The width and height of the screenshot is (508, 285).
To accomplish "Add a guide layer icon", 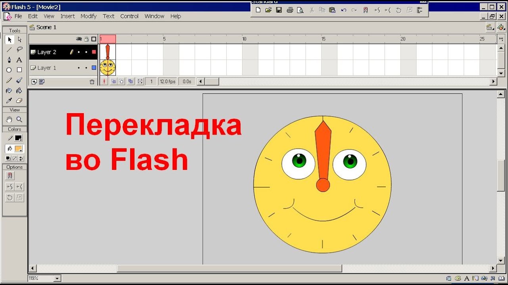I will pyautogui.click(x=42, y=82).
